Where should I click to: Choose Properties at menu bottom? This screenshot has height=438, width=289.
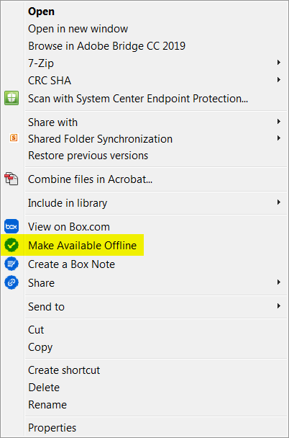[52, 428]
